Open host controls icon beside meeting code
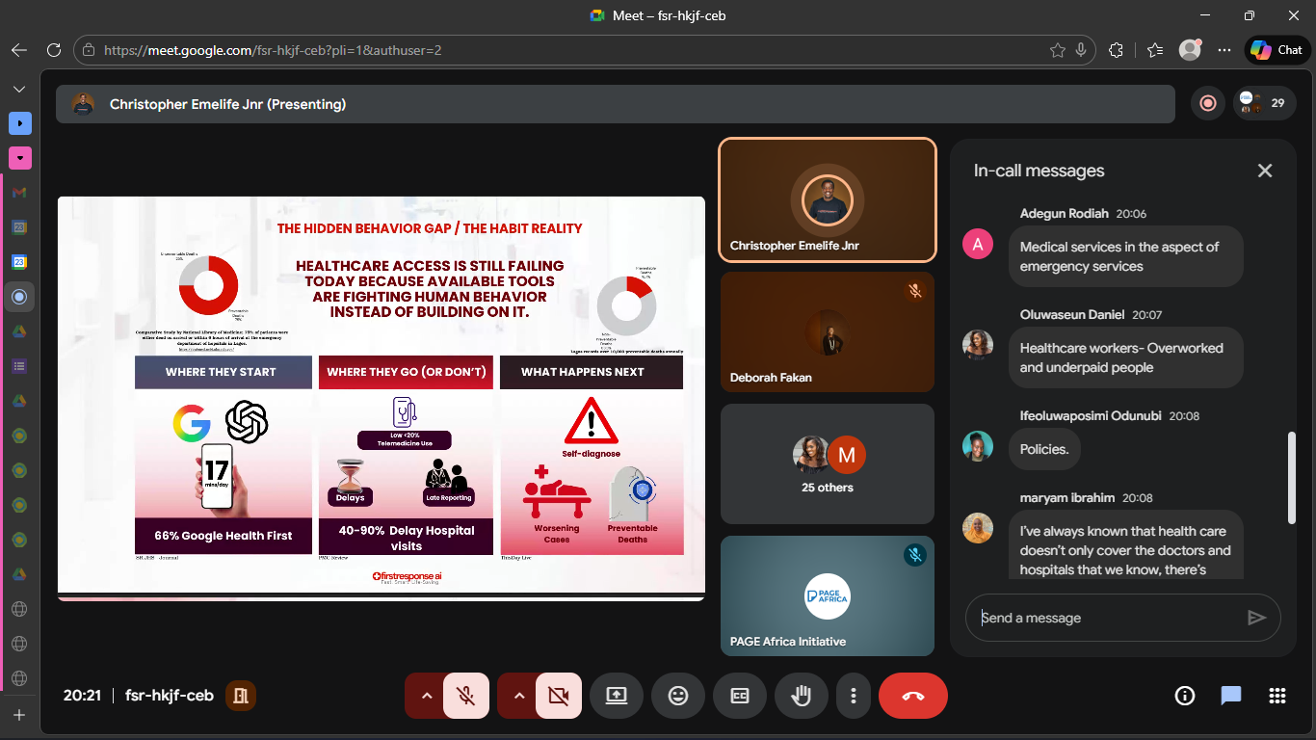1316x740 pixels. (241, 696)
